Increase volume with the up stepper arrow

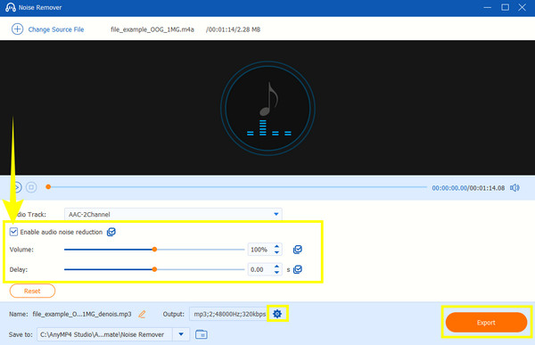pos(277,246)
